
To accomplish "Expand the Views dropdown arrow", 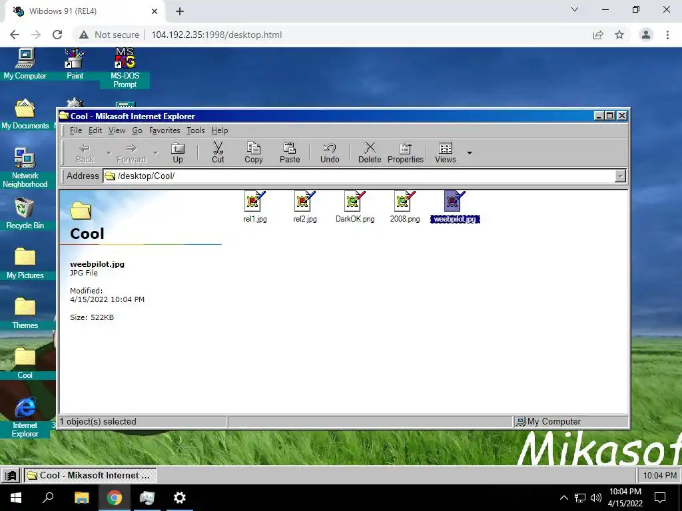I will point(470,153).
